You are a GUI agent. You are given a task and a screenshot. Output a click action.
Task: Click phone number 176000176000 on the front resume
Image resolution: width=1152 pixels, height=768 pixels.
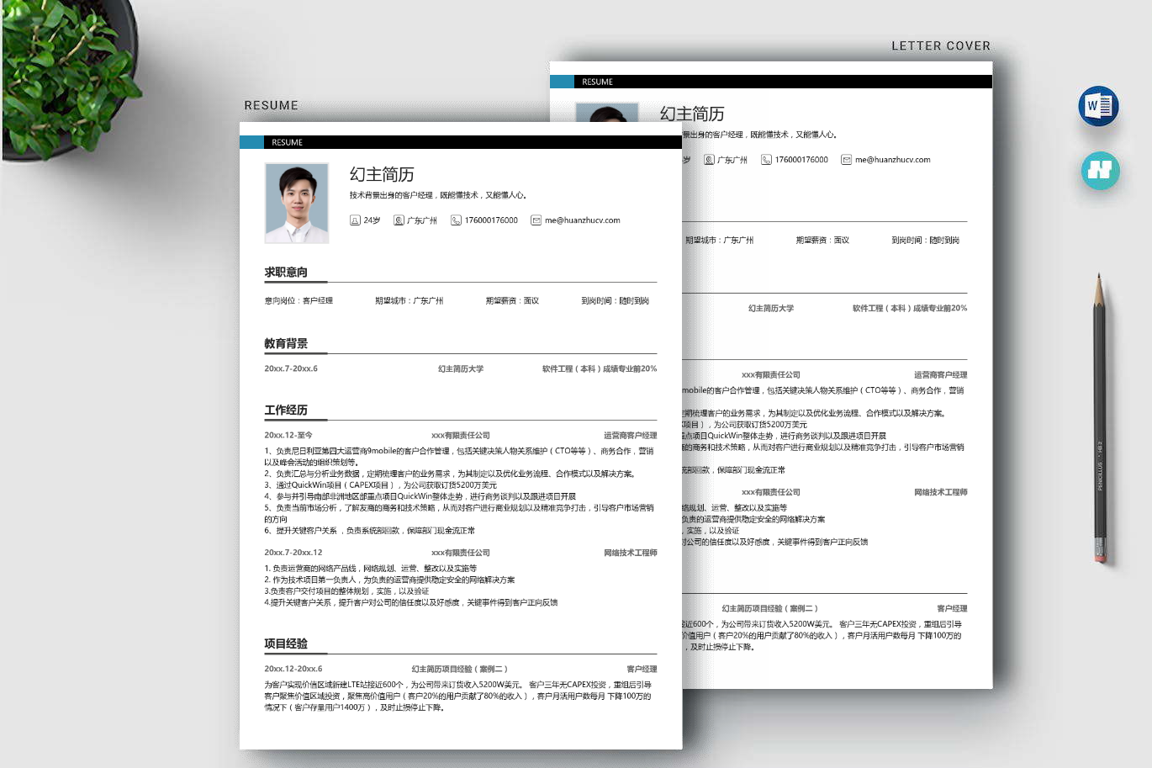491,220
